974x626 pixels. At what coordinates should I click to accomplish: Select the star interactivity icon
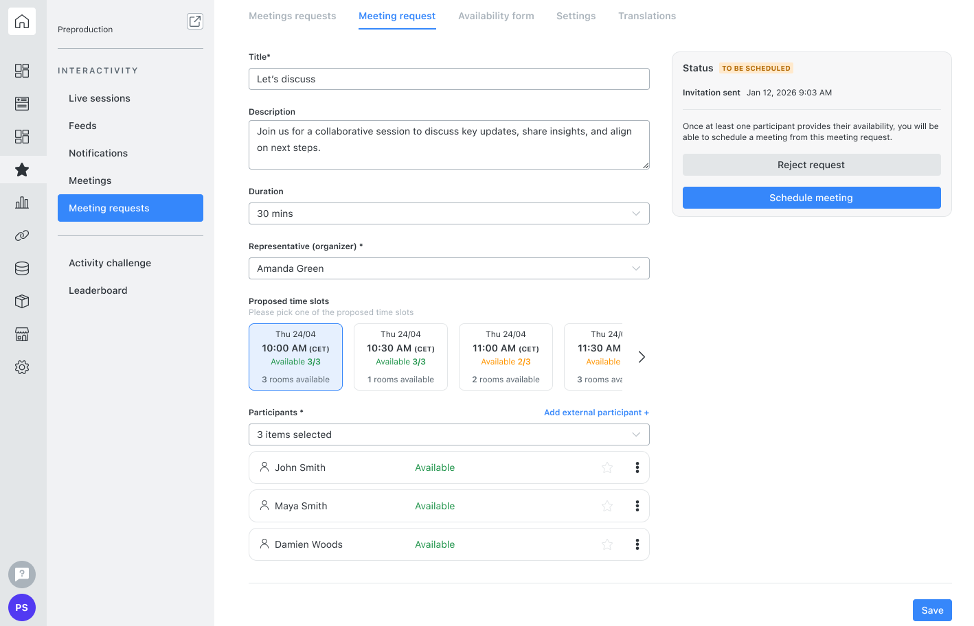pos(22,170)
